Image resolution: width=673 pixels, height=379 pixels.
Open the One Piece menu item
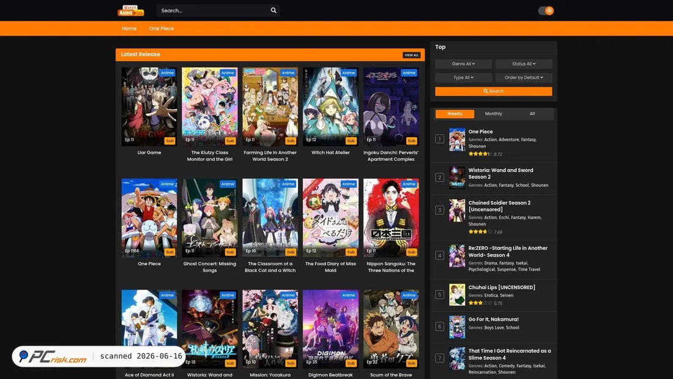(x=162, y=28)
